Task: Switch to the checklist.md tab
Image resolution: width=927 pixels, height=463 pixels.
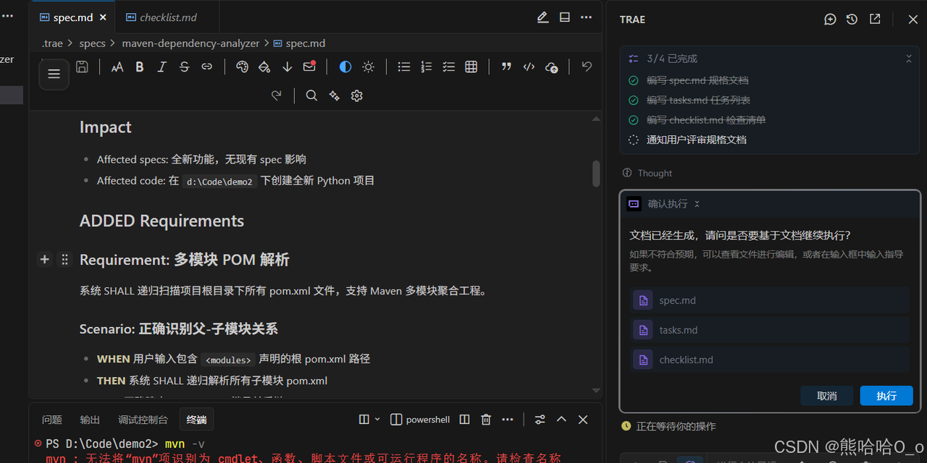Action: click(x=167, y=17)
